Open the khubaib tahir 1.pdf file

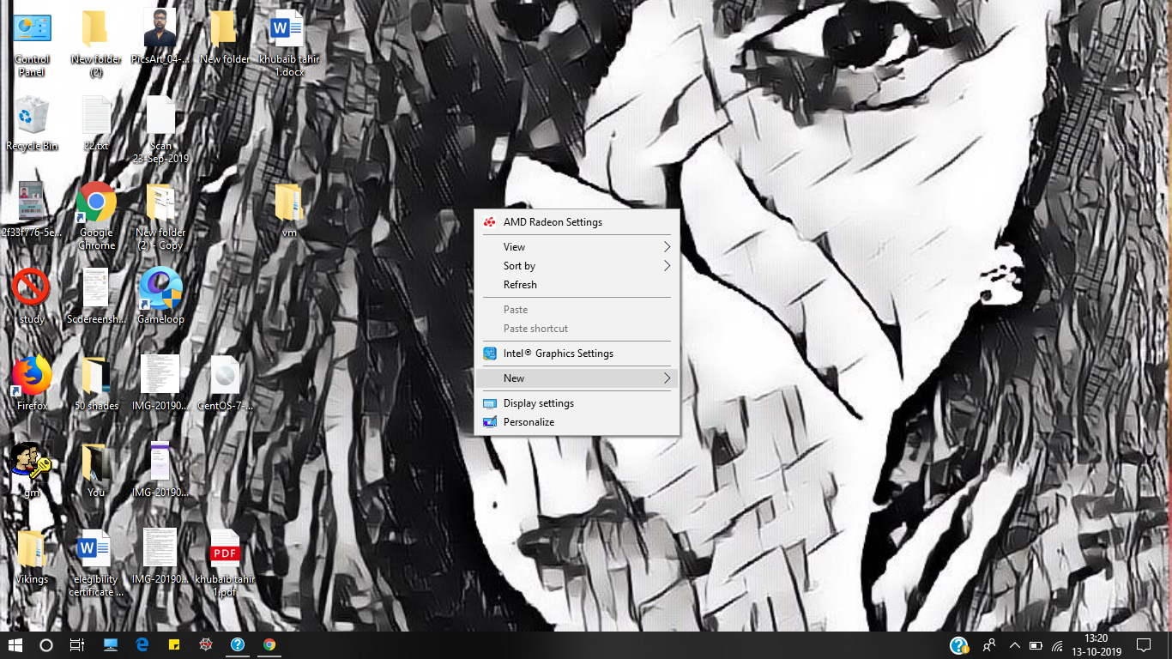click(225, 547)
